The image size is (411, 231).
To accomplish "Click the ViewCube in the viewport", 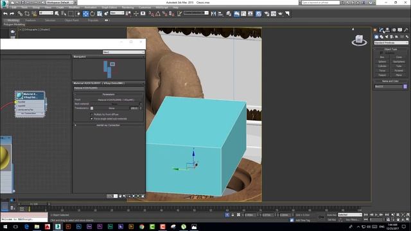I will coord(359,40).
